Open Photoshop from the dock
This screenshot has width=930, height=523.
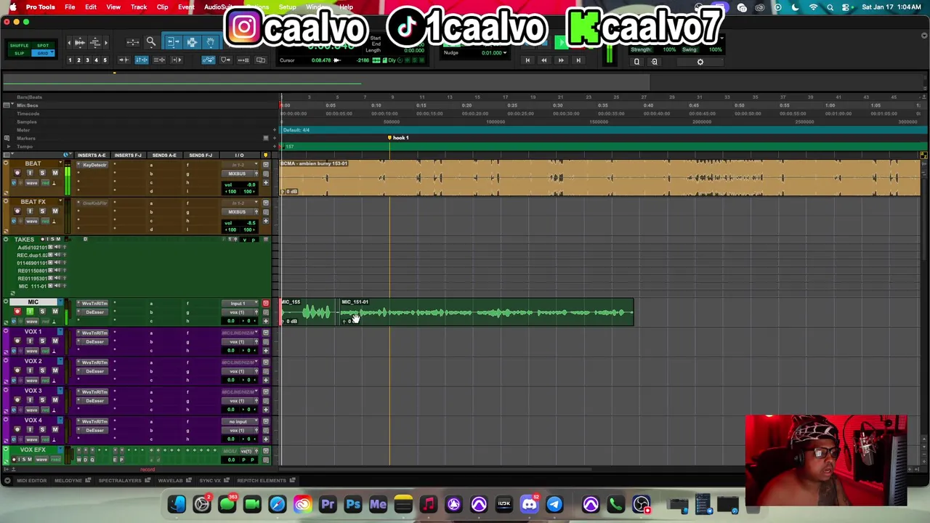(x=352, y=504)
